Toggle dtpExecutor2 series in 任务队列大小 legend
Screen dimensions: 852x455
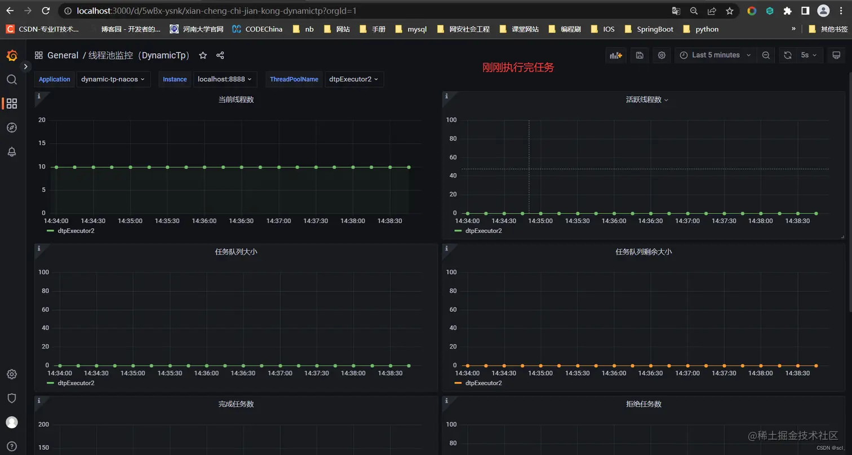(x=76, y=383)
